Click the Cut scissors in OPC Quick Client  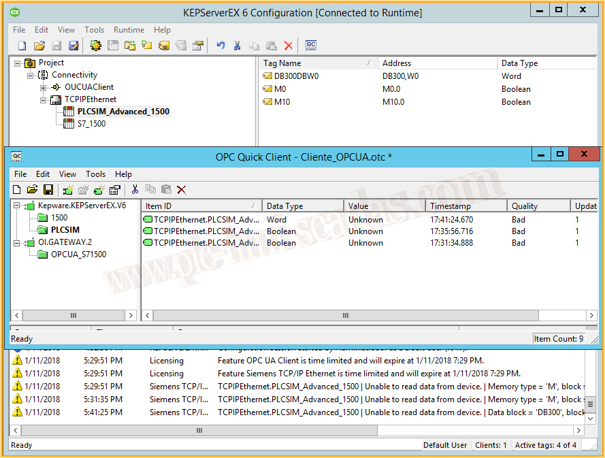point(135,190)
